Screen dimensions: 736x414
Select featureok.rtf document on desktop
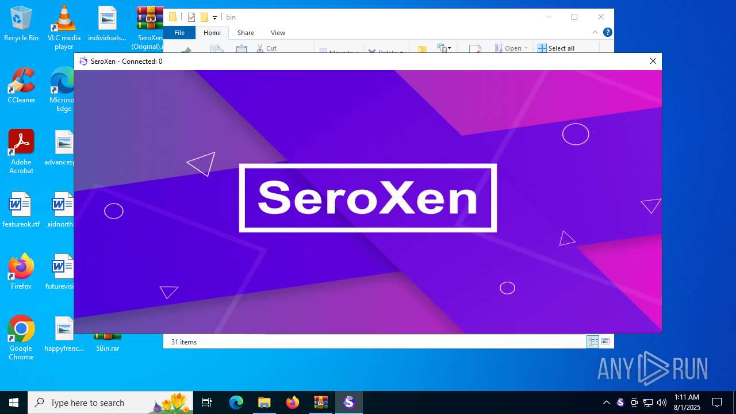[21, 210]
